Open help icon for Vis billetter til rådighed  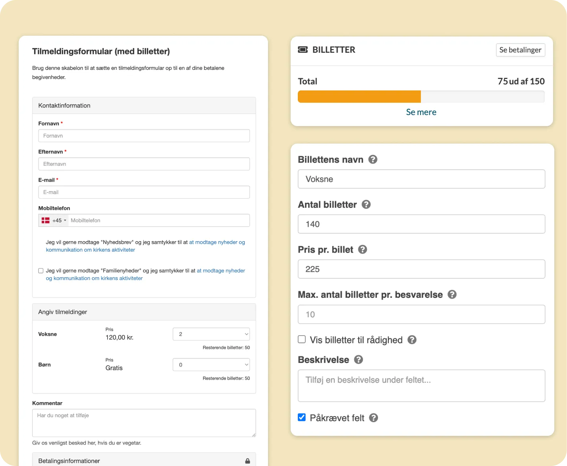tap(412, 340)
